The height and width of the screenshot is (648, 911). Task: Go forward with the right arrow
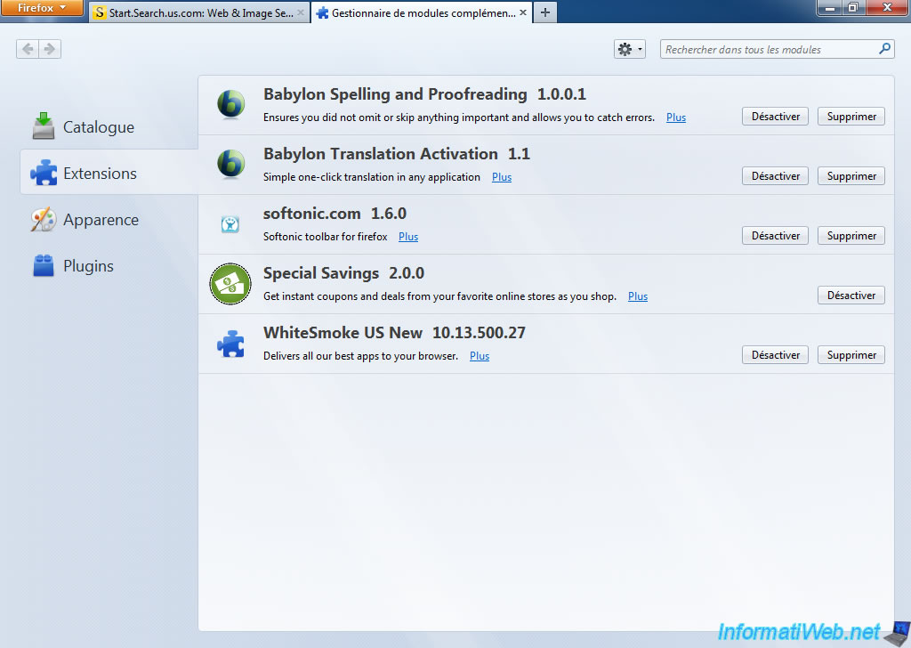[x=50, y=49]
